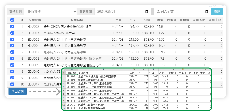
Task: Click the end date field 2024/03/01
Action: [x=182, y=11]
